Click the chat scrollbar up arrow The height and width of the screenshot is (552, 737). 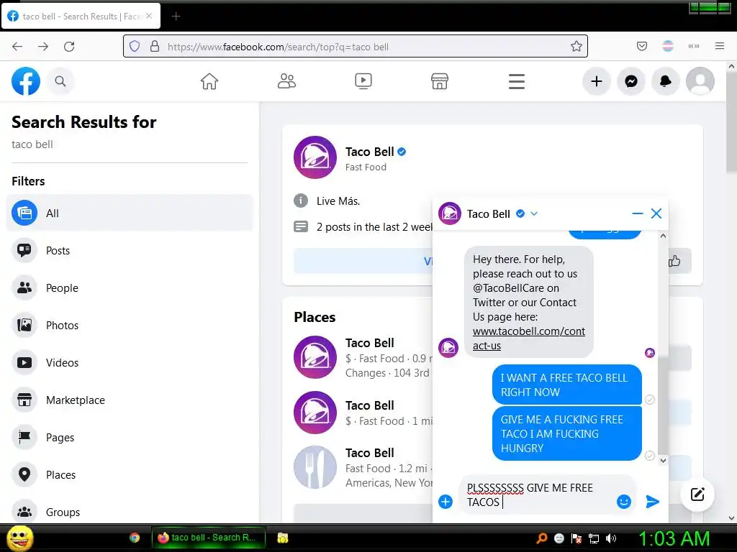pos(663,236)
